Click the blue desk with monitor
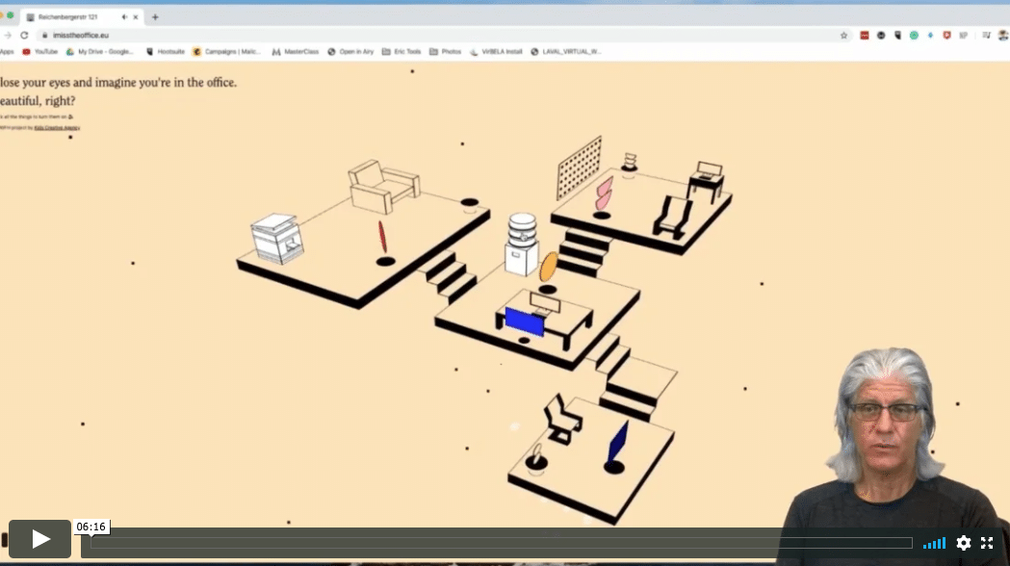The height and width of the screenshot is (566, 1010). [544, 320]
